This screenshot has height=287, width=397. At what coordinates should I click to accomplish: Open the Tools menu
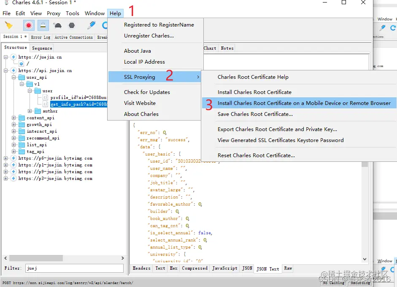(x=73, y=13)
